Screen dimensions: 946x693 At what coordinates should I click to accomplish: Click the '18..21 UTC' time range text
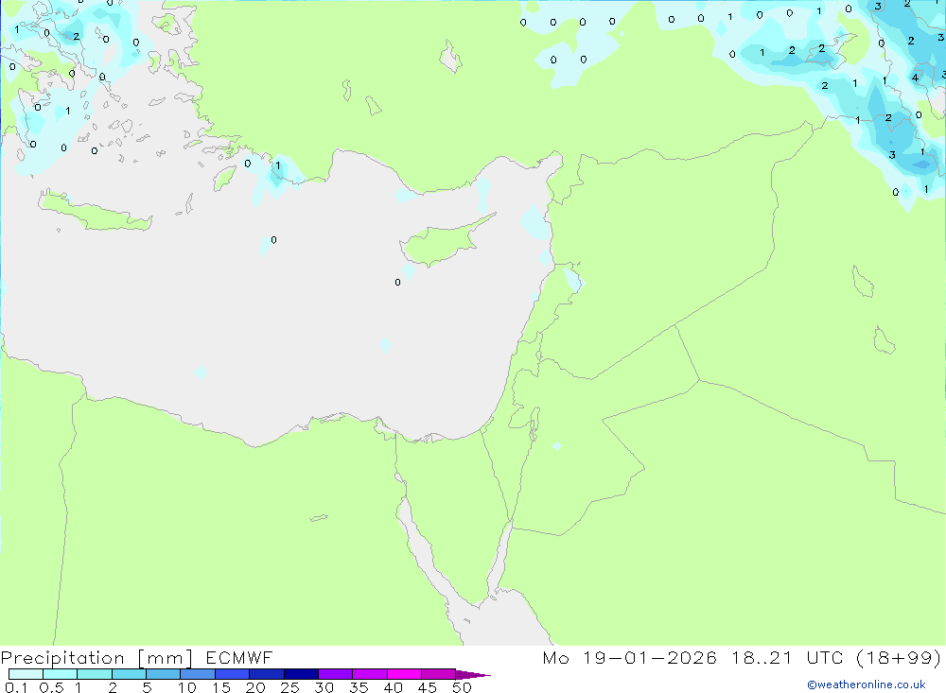click(787, 657)
